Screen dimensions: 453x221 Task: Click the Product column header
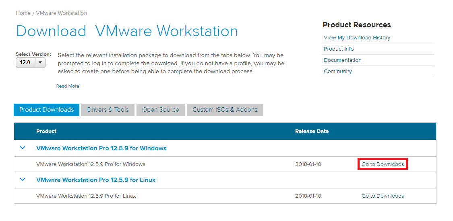pos(46,131)
